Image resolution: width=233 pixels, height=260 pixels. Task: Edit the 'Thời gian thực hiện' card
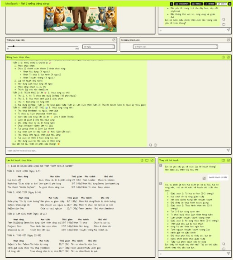(114, 40)
